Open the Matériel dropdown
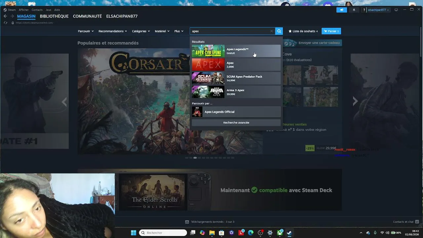This screenshot has height=238, width=423. point(162,31)
